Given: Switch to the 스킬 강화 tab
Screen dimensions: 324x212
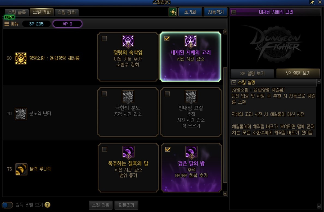Looking at the screenshot, I should point(67,12).
